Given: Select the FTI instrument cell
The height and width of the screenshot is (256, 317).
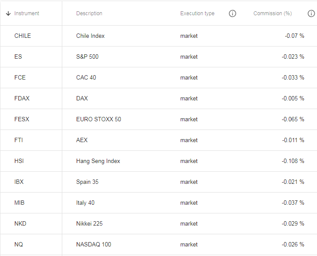Looking at the screenshot, I should (31, 140).
